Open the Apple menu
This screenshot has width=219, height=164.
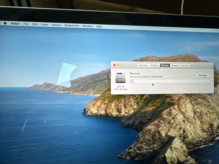(x=5, y=23)
